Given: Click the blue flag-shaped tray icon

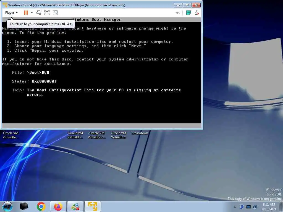Looking at the screenshot, I should [242, 207].
